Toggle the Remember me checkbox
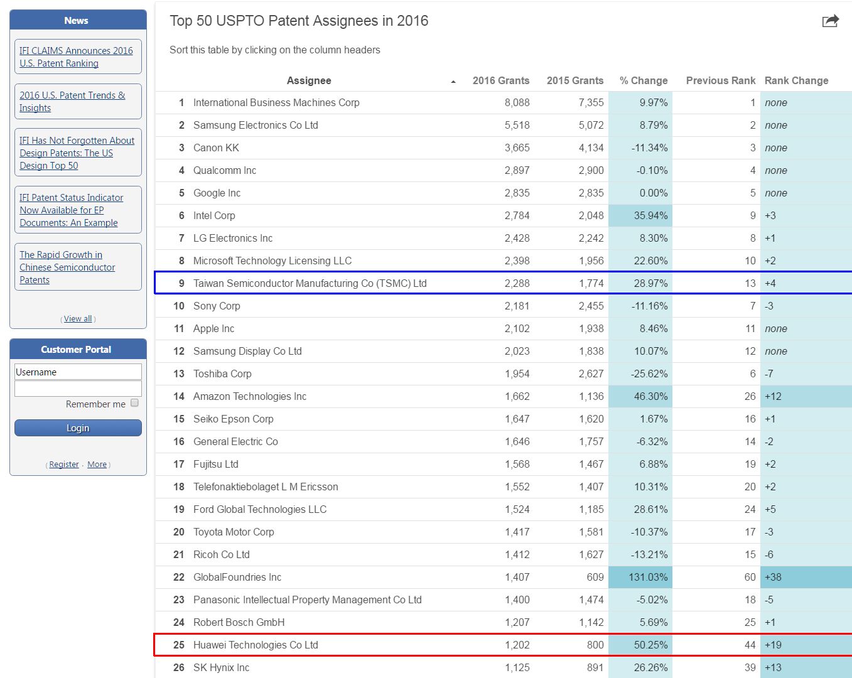 [134, 403]
